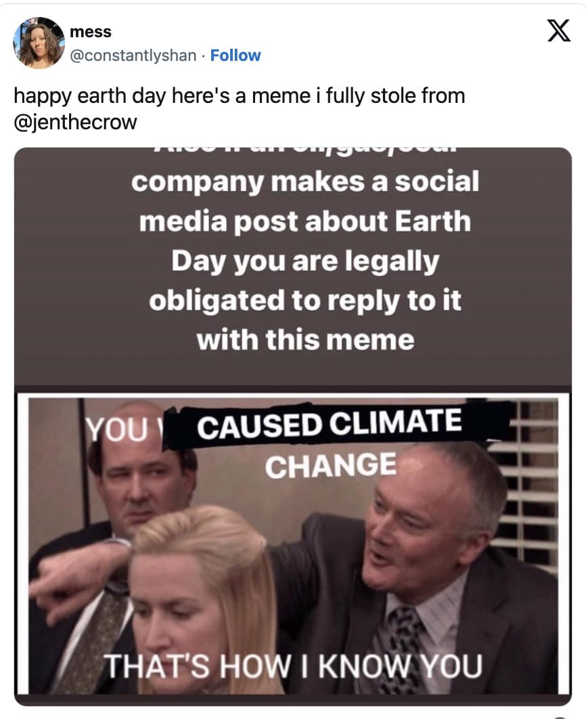Click the dark-haired man in background
This screenshot has width=586, height=719.
pos(136,486)
